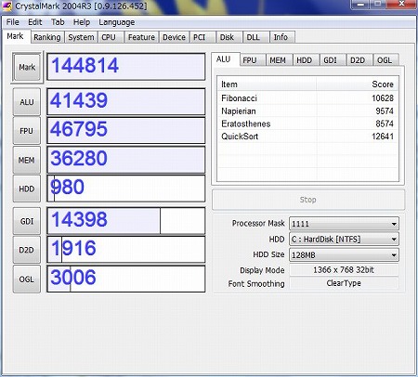Image resolution: width=418 pixels, height=377 pixels.
Task: Open the HDD Size dropdown
Action: 344,254
